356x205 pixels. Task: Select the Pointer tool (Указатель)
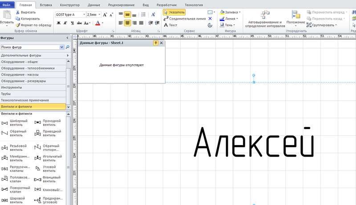pyautogui.click(x=174, y=12)
